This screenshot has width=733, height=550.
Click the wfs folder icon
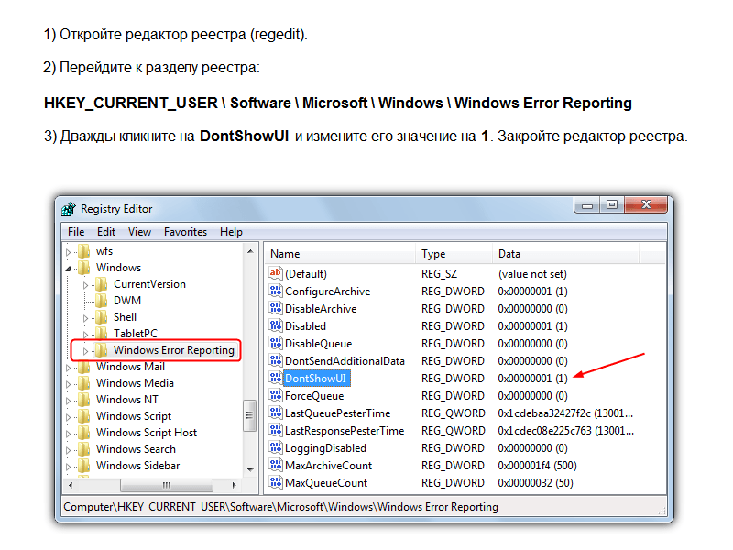pos(84,251)
